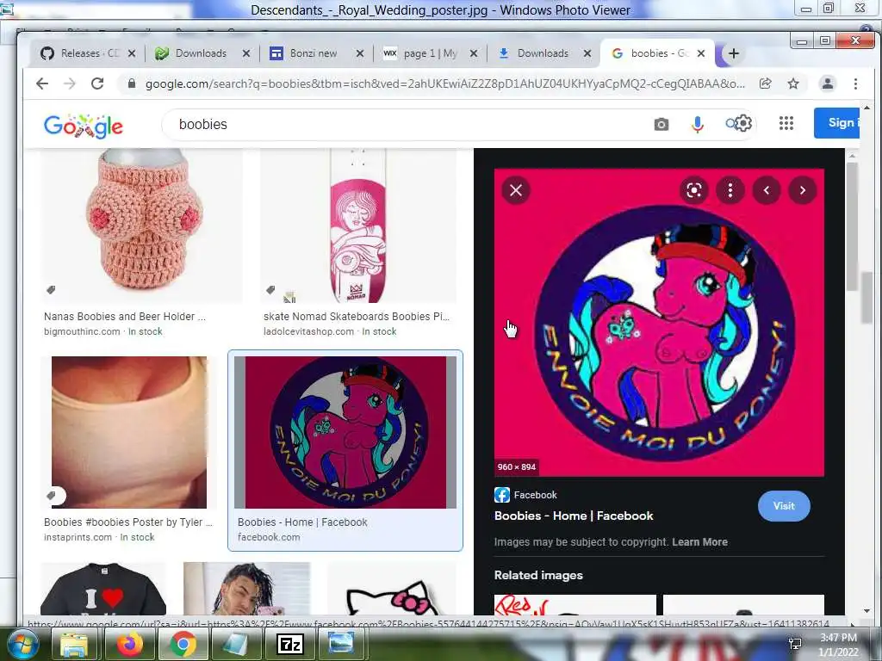The width and height of the screenshot is (882, 661).
Task: Open the Google apps grid
Action: pyautogui.click(x=786, y=123)
